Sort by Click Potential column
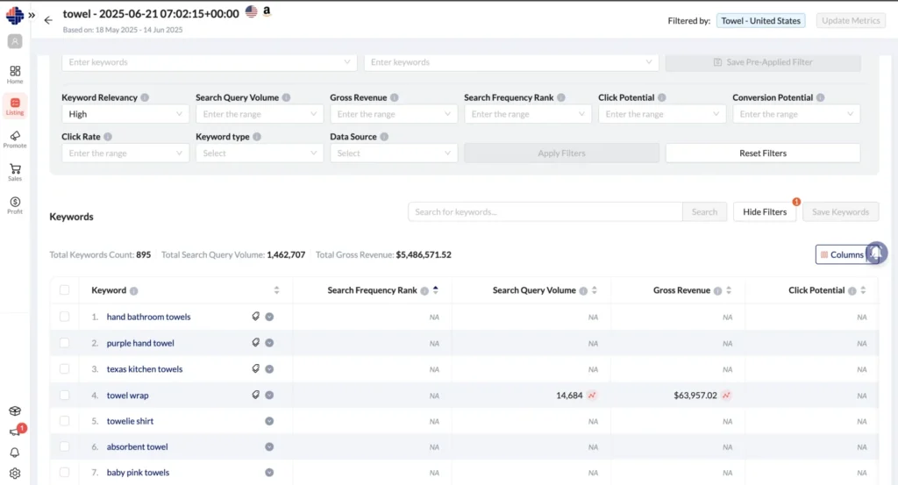The width and height of the screenshot is (898, 485). pyautogui.click(x=863, y=290)
